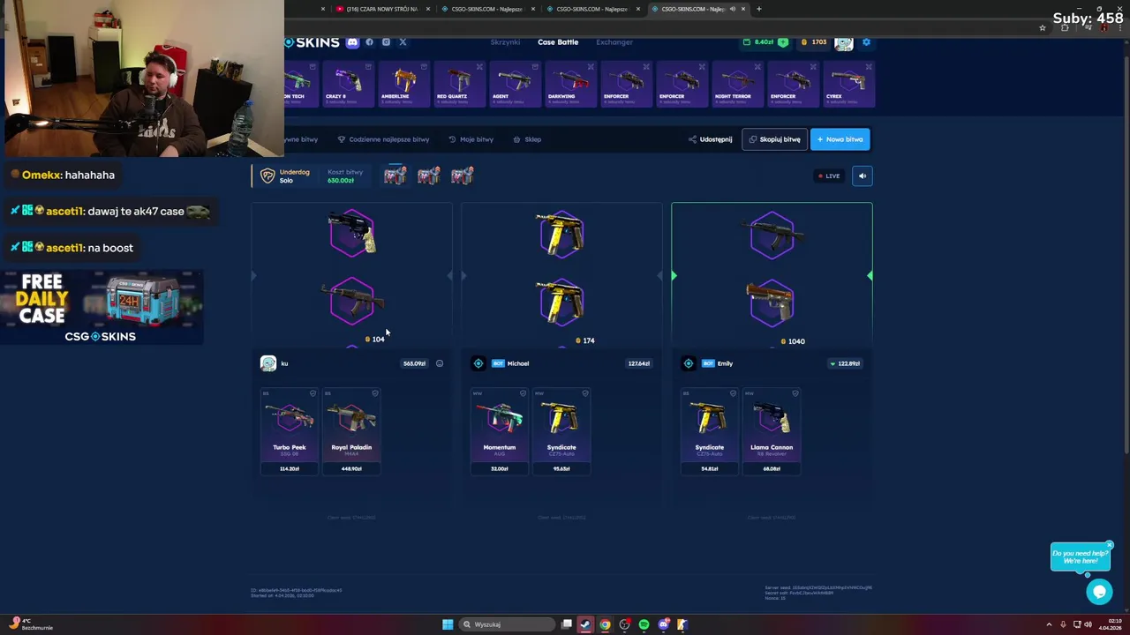The width and height of the screenshot is (1130, 635).
Task: Click the Momentum AUG skin card
Action: point(500,431)
